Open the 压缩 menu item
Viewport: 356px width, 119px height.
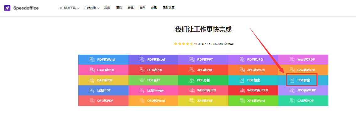(119, 8)
